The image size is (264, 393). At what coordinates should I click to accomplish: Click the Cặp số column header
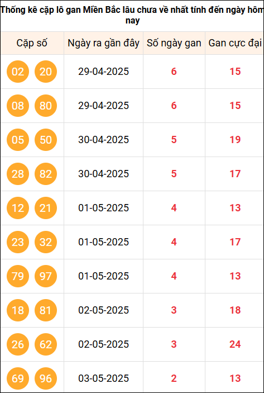coord(32,43)
